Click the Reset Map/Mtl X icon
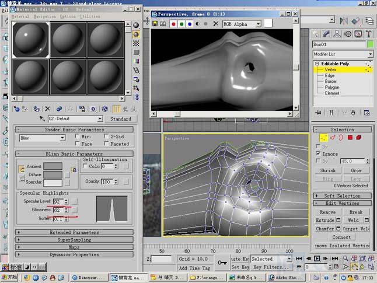377x283 pixels. pos(48,109)
